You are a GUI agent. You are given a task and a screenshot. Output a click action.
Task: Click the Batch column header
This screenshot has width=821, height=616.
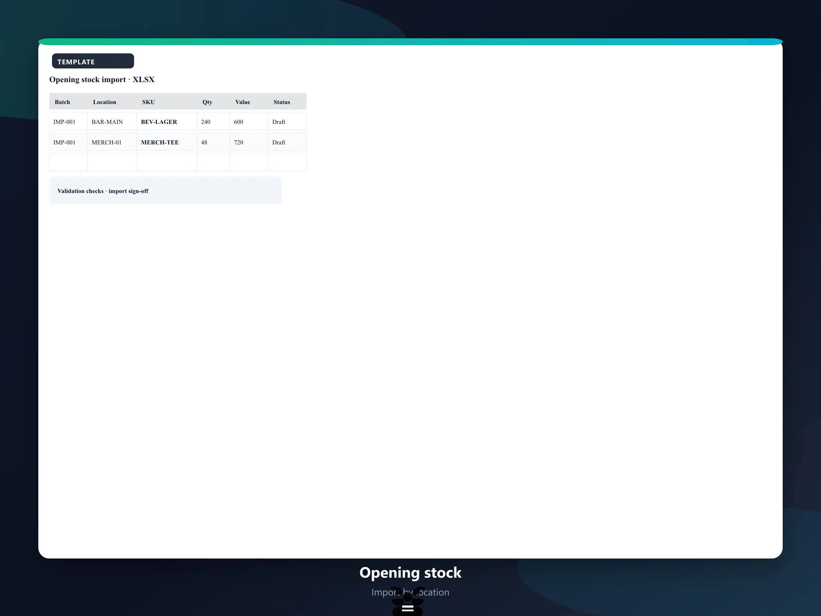point(68,102)
